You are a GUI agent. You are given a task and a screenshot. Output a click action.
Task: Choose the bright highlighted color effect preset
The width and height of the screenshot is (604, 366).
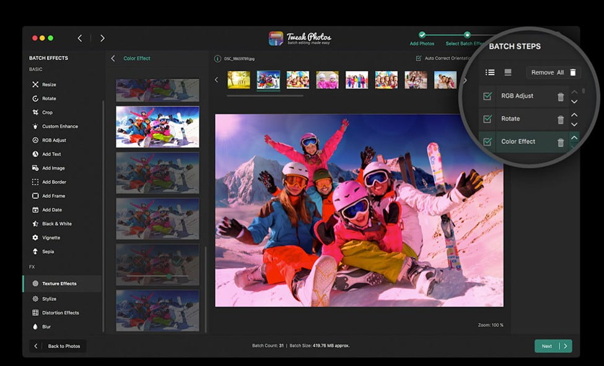click(157, 127)
